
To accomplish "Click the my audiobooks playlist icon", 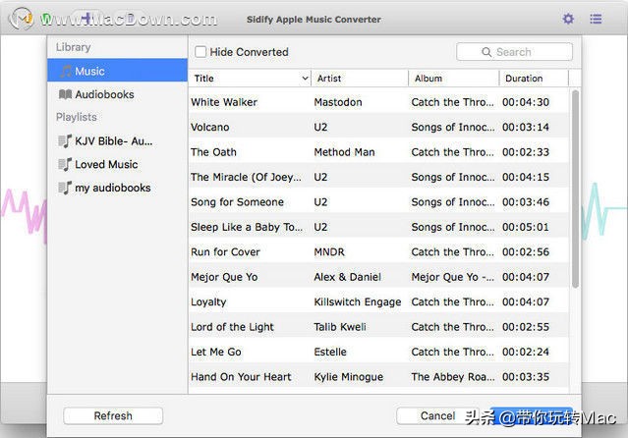I will (65, 188).
